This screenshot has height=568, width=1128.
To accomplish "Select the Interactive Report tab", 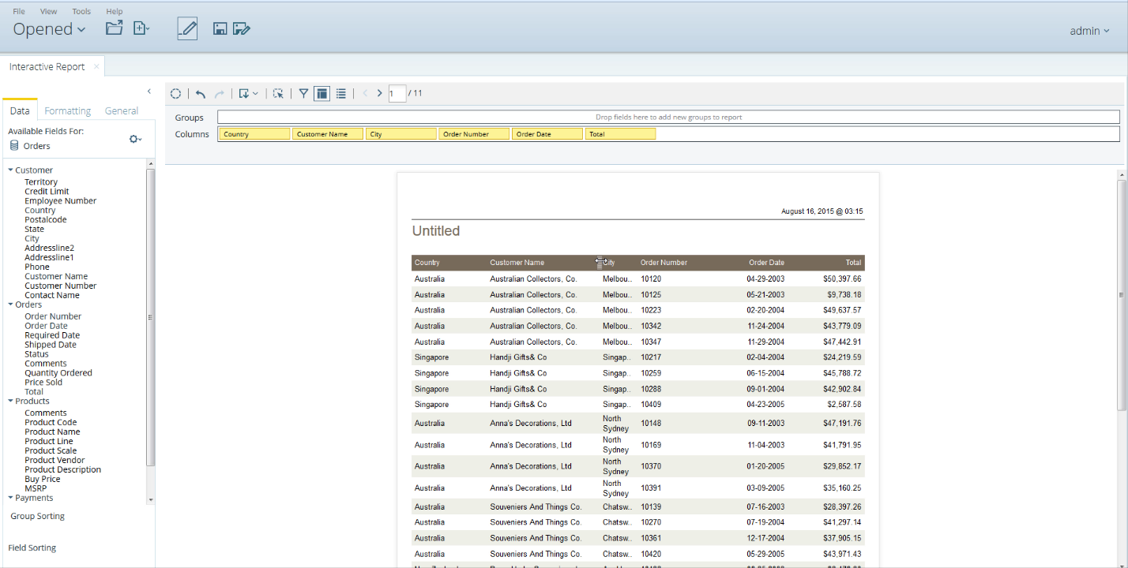I will (x=52, y=66).
